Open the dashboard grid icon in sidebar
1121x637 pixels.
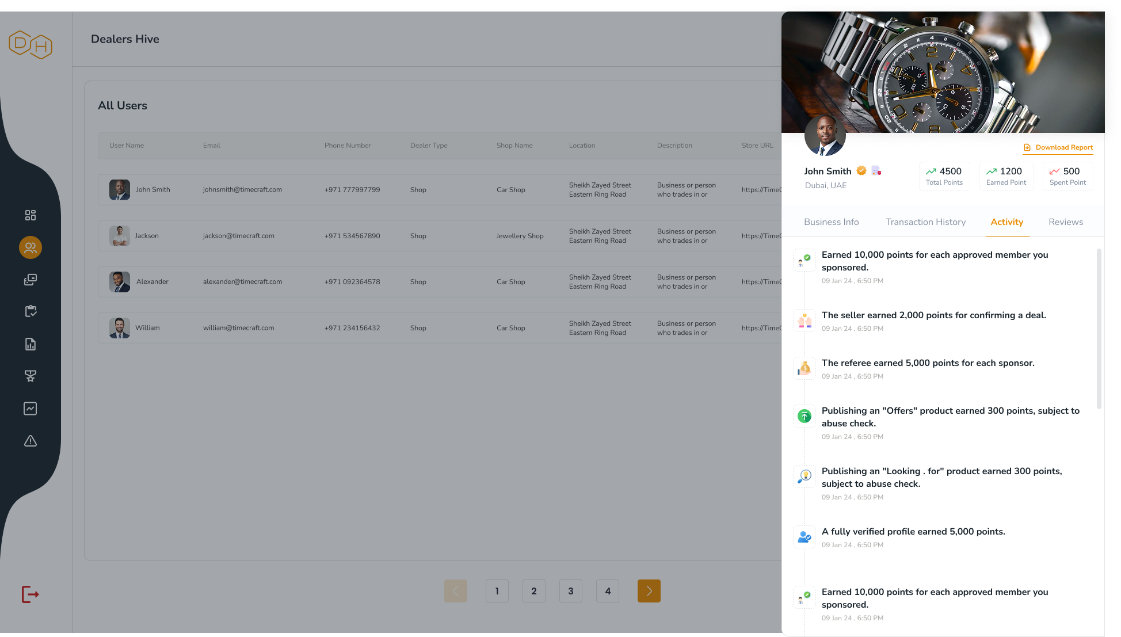click(x=30, y=215)
